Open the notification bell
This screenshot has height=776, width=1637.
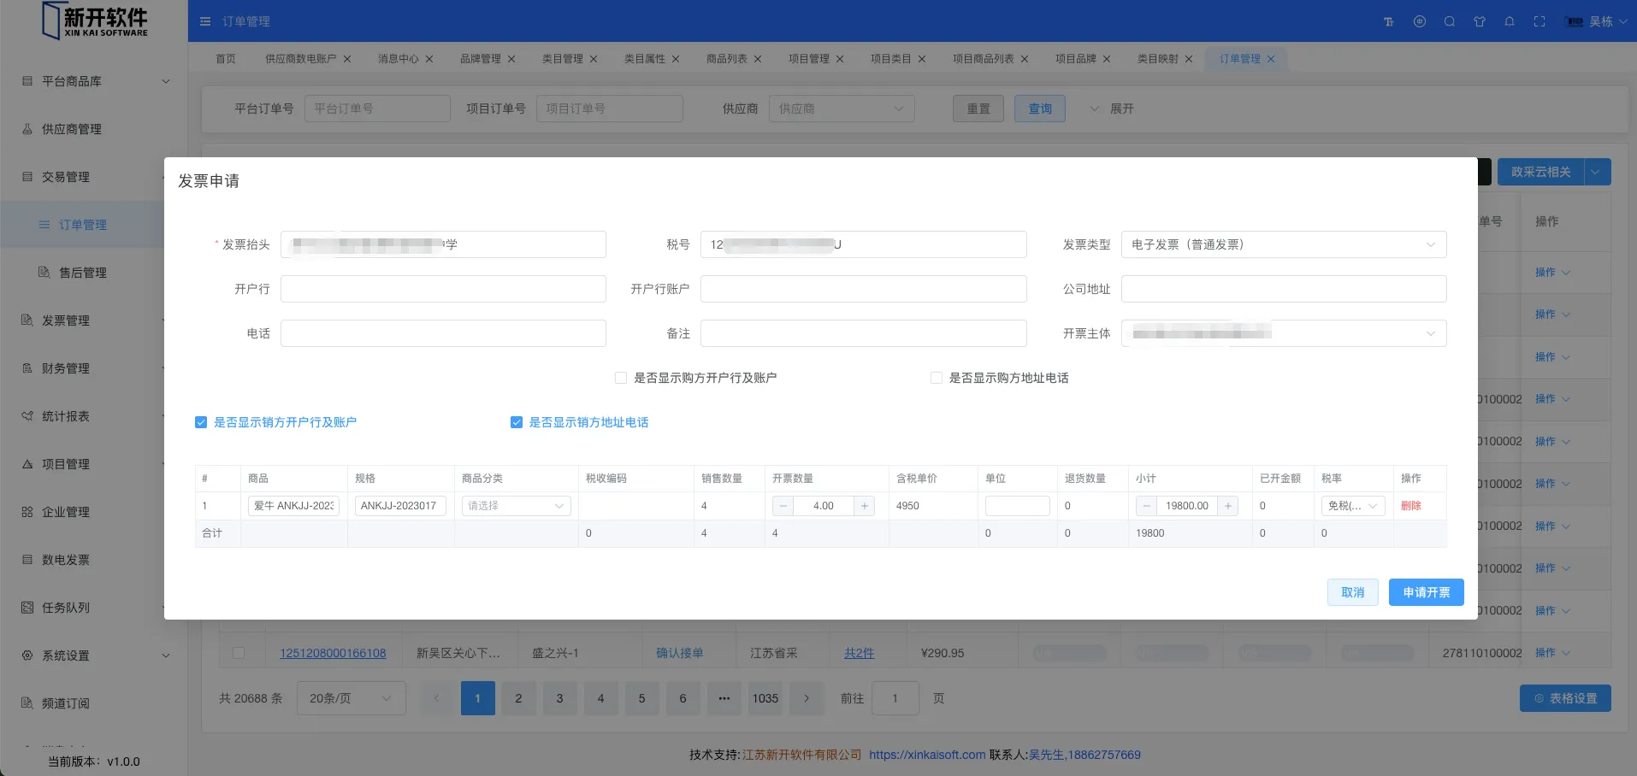click(x=1510, y=21)
